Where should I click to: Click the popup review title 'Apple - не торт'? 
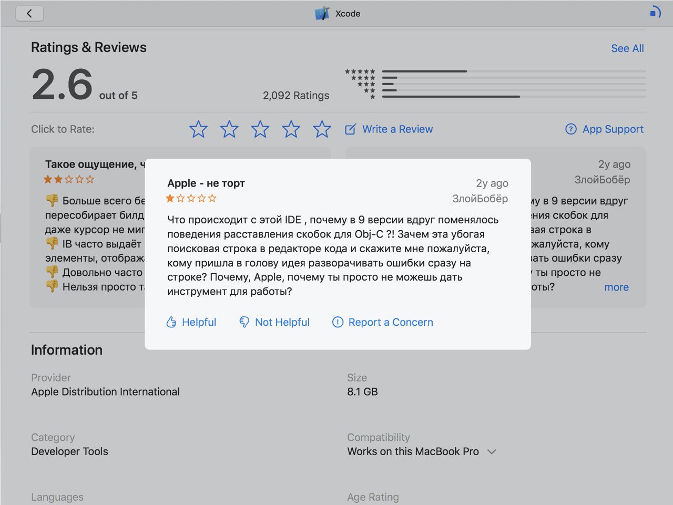pyautogui.click(x=206, y=183)
